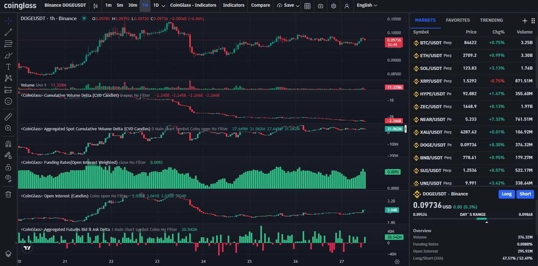Image resolution: width=538 pixels, height=266 pixels.
Task: Toggle the magnet snap mode
Action: (x=8, y=144)
